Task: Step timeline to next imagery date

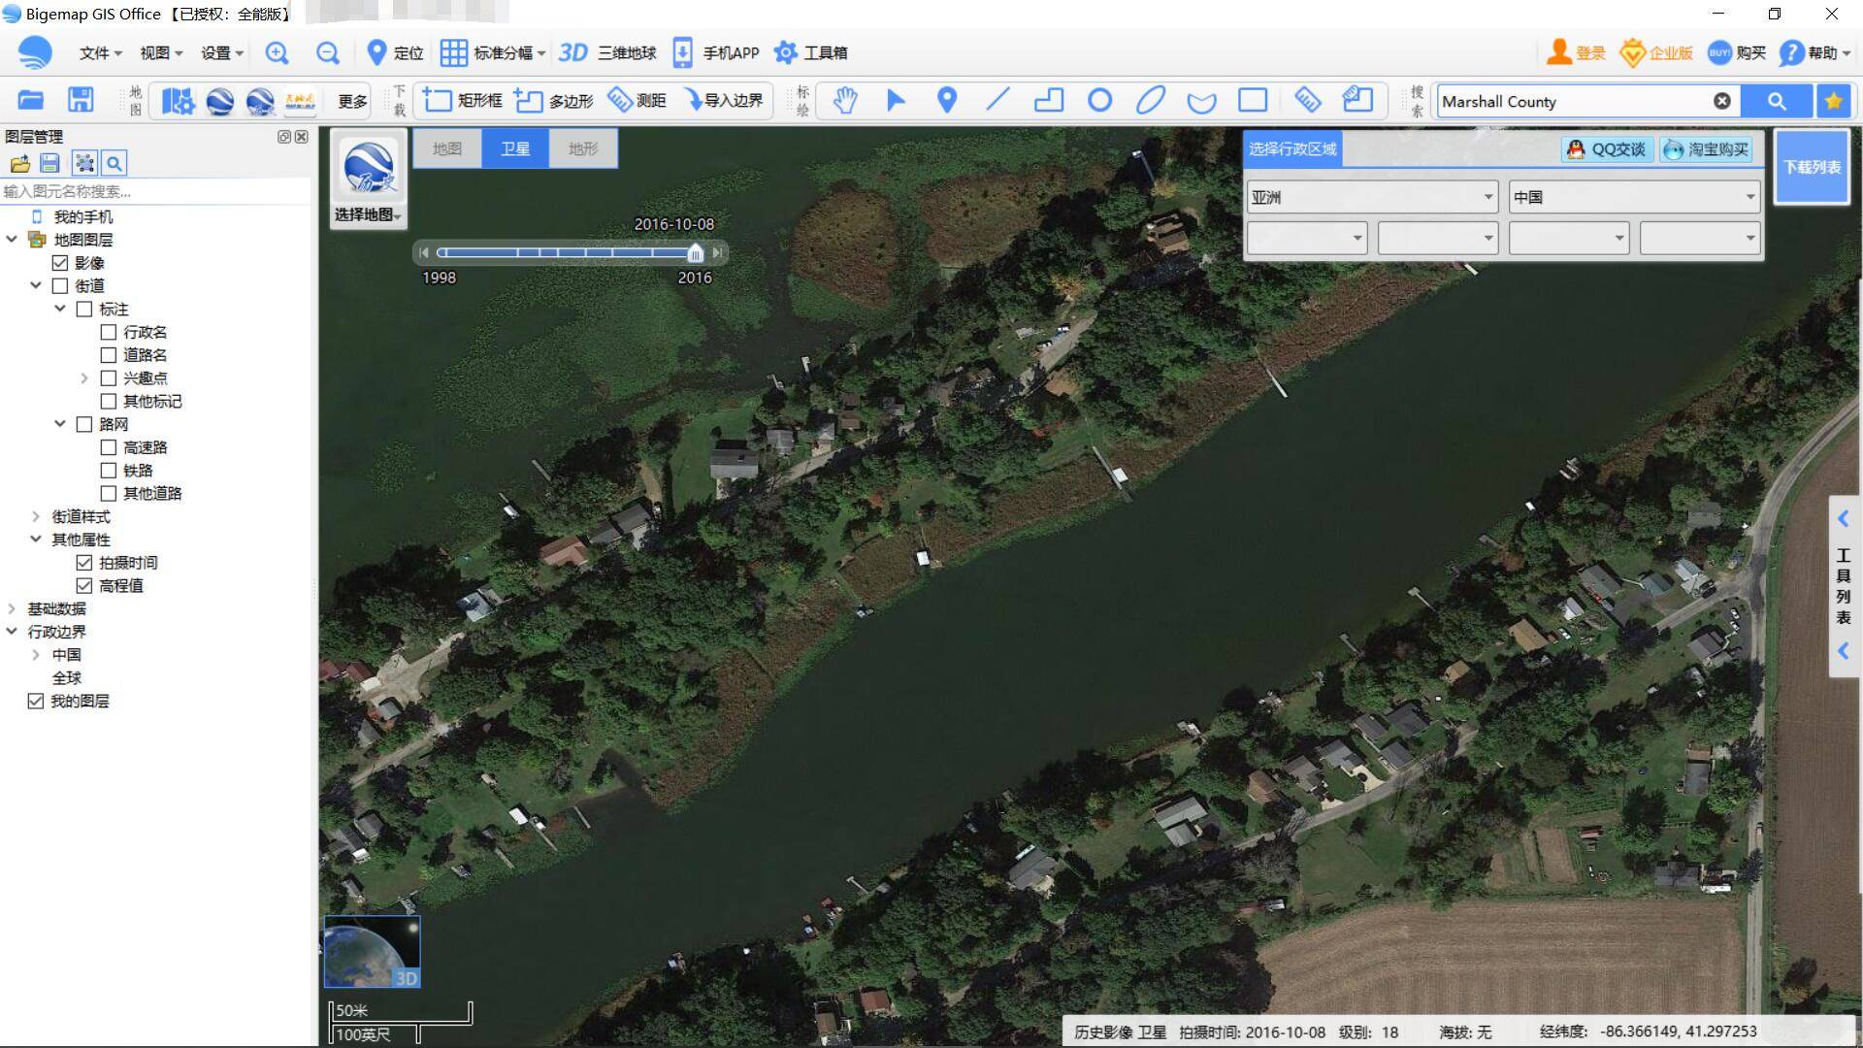Action: pyautogui.click(x=718, y=253)
